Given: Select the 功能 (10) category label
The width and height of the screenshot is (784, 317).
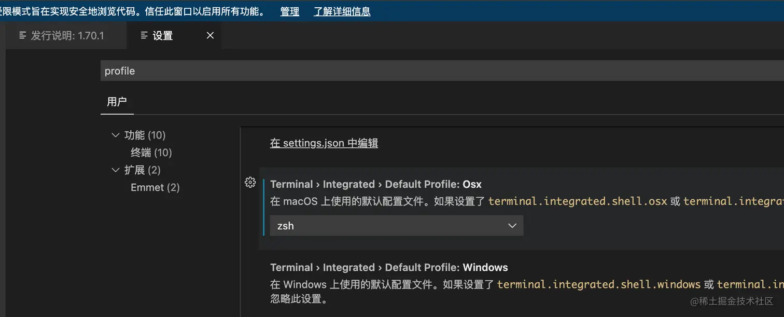Looking at the screenshot, I should [145, 135].
